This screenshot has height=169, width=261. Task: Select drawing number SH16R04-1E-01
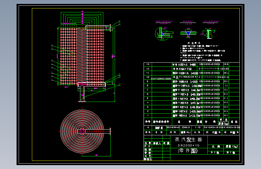pyautogui.click(x=213, y=128)
